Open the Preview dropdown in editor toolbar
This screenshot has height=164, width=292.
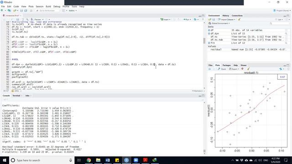(37, 19)
